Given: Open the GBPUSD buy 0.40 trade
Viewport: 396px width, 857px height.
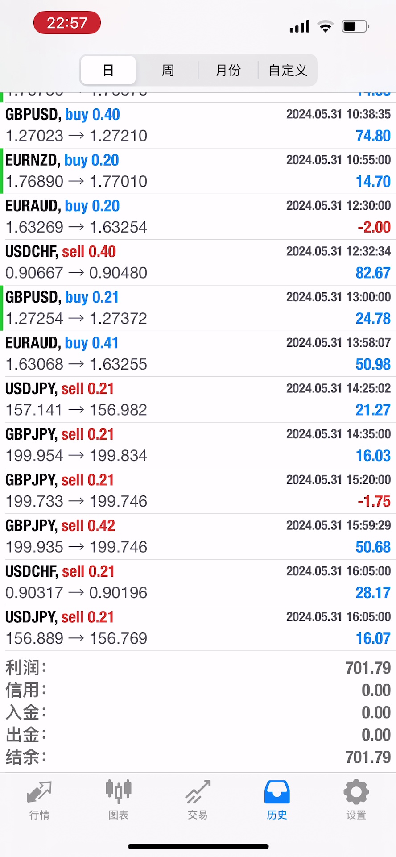Looking at the screenshot, I should 198,125.
